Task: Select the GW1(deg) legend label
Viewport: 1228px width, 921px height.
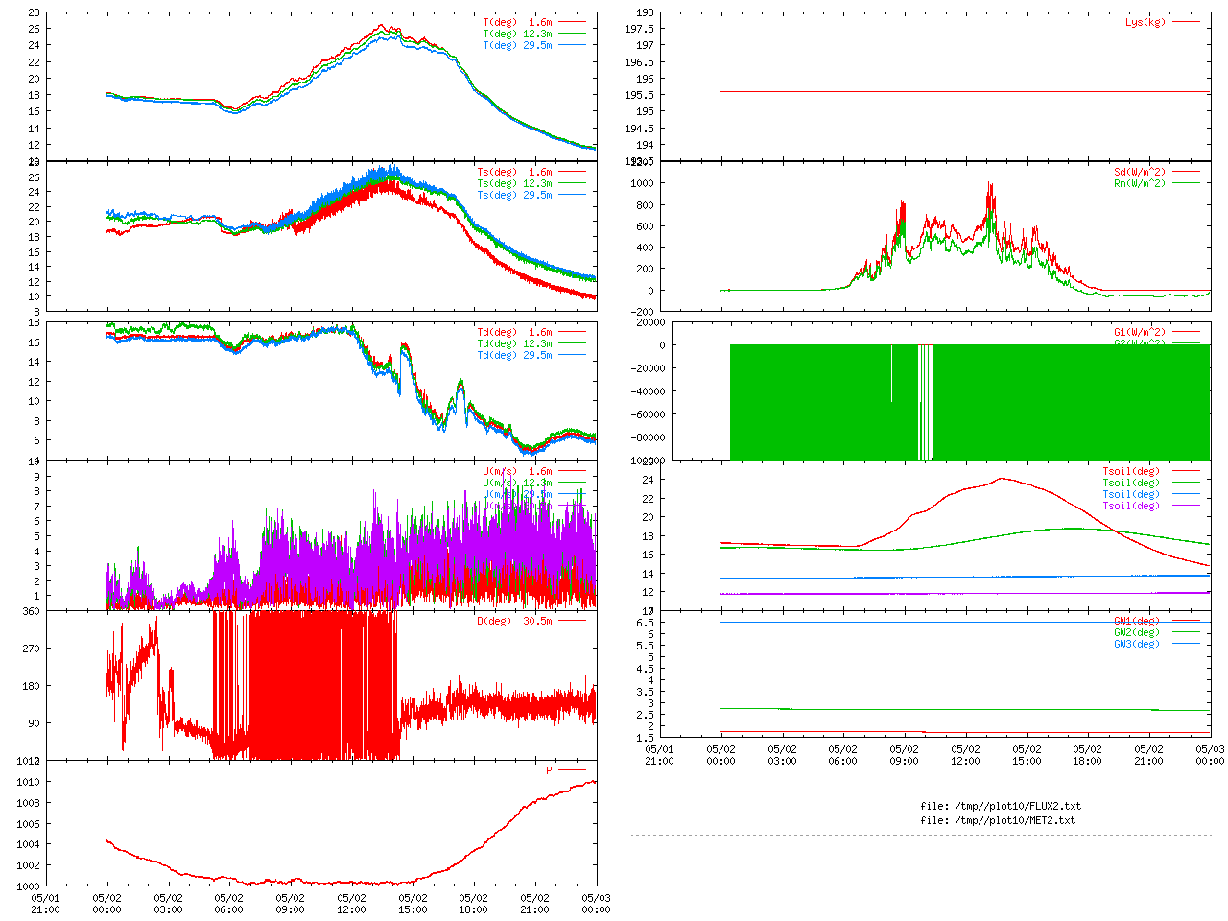Action: pyautogui.click(x=1137, y=621)
